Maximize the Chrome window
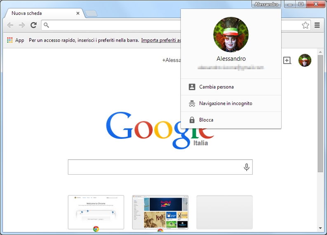 pos(301,4)
